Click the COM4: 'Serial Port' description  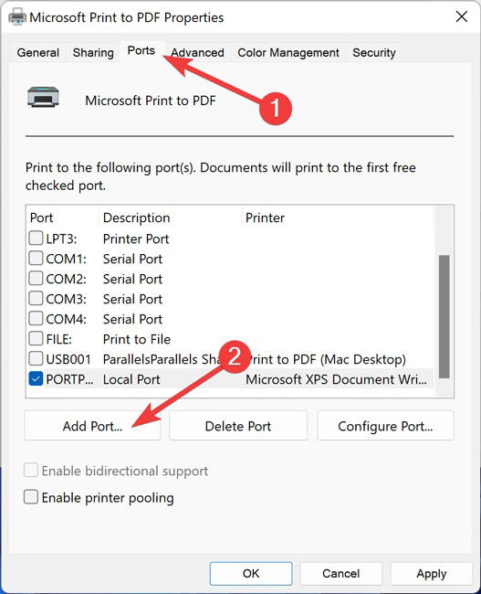[x=132, y=319]
